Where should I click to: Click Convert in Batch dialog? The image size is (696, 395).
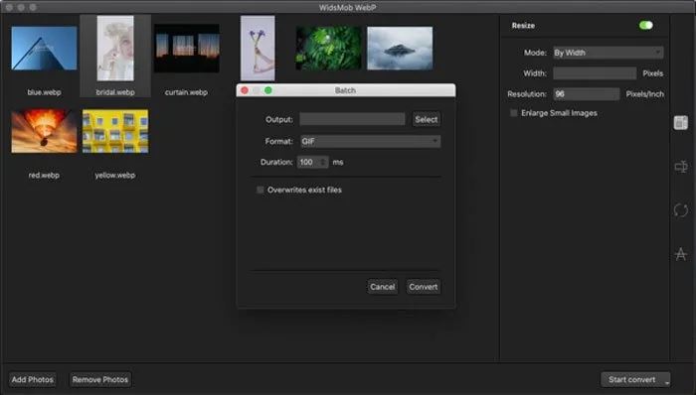(424, 287)
